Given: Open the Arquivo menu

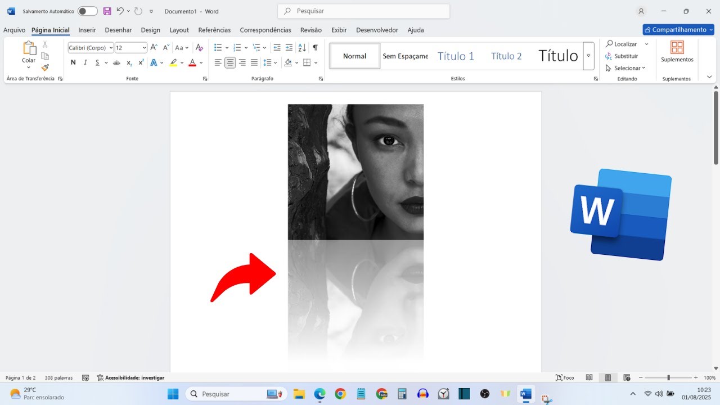Looking at the screenshot, I should [15, 30].
